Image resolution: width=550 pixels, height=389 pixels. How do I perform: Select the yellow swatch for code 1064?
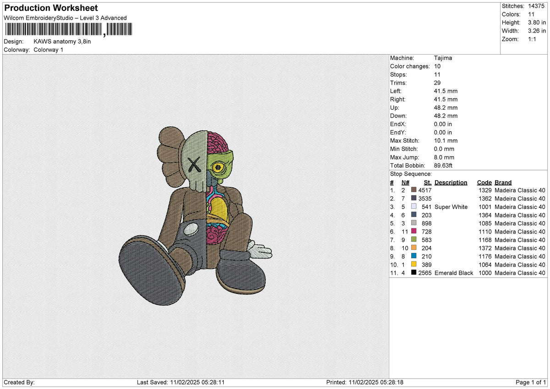point(414,265)
